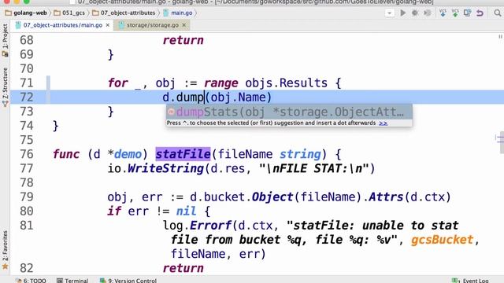Choose dumpStats autocomplete suggestion
This screenshot has width=504, height=283.
(x=289, y=112)
